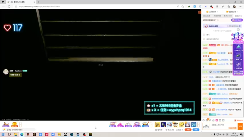Open the emoji icon in chat toolbar
Viewport: 244px width, 137px height.
coord(203,120)
